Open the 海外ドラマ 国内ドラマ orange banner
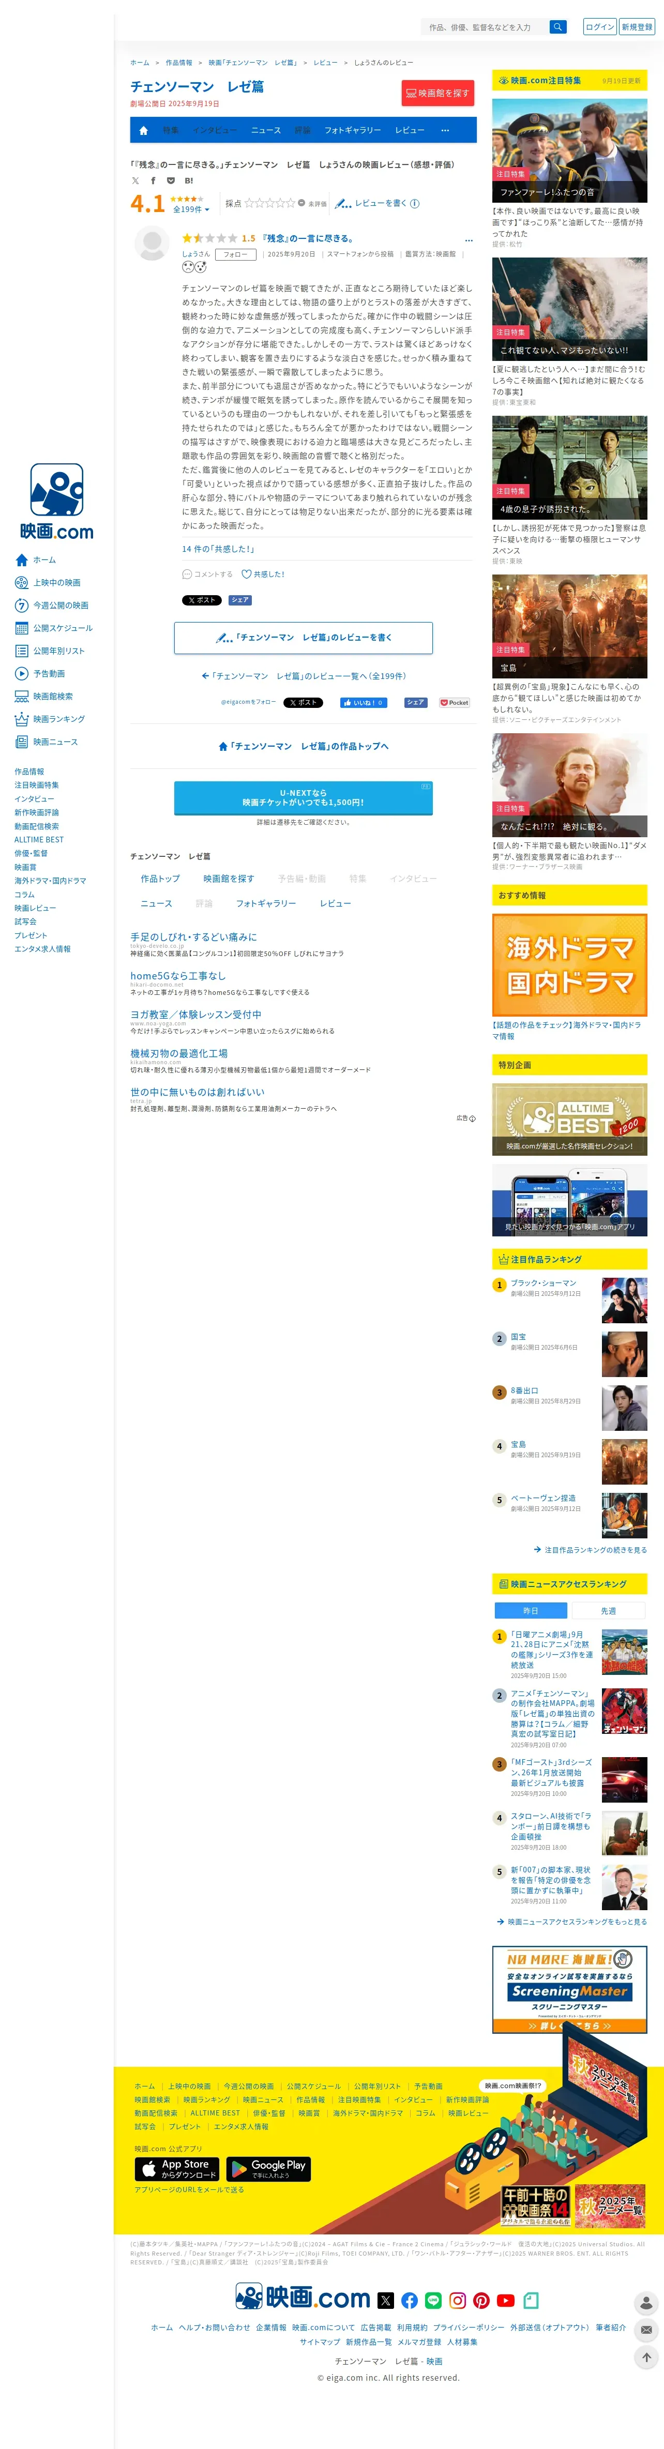This screenshot has width=664, height=2449. click(x=570, y=965)
